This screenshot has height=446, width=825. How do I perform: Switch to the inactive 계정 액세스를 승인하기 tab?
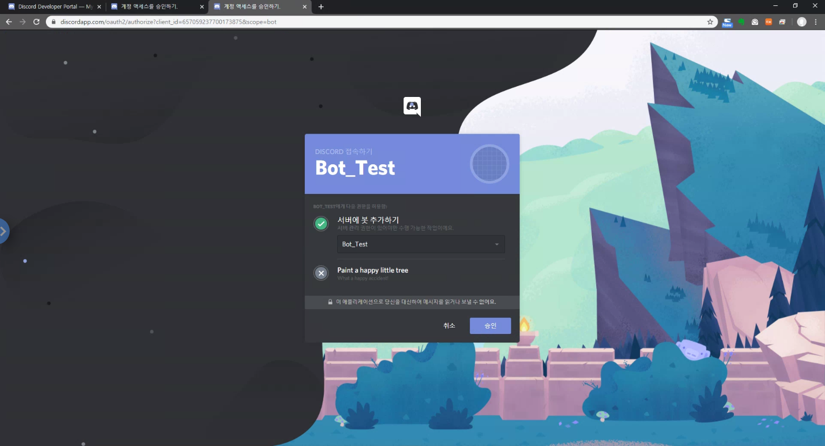[x=156, y=7]
